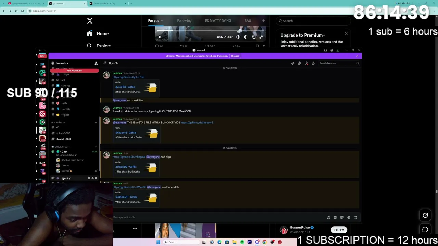Open Discord help question mark icon
438x246 pixels.
[332, 50]
